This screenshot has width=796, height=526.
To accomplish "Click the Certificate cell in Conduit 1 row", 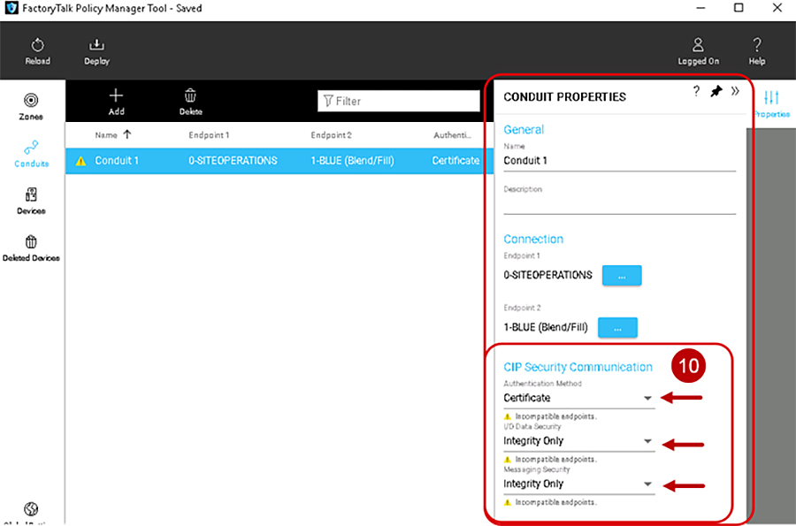I will point(455,161).
